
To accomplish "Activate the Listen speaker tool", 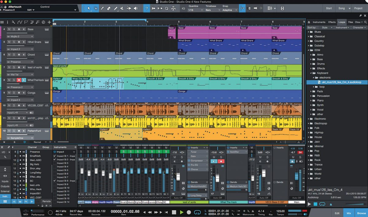I will click(x=135, y=8).
